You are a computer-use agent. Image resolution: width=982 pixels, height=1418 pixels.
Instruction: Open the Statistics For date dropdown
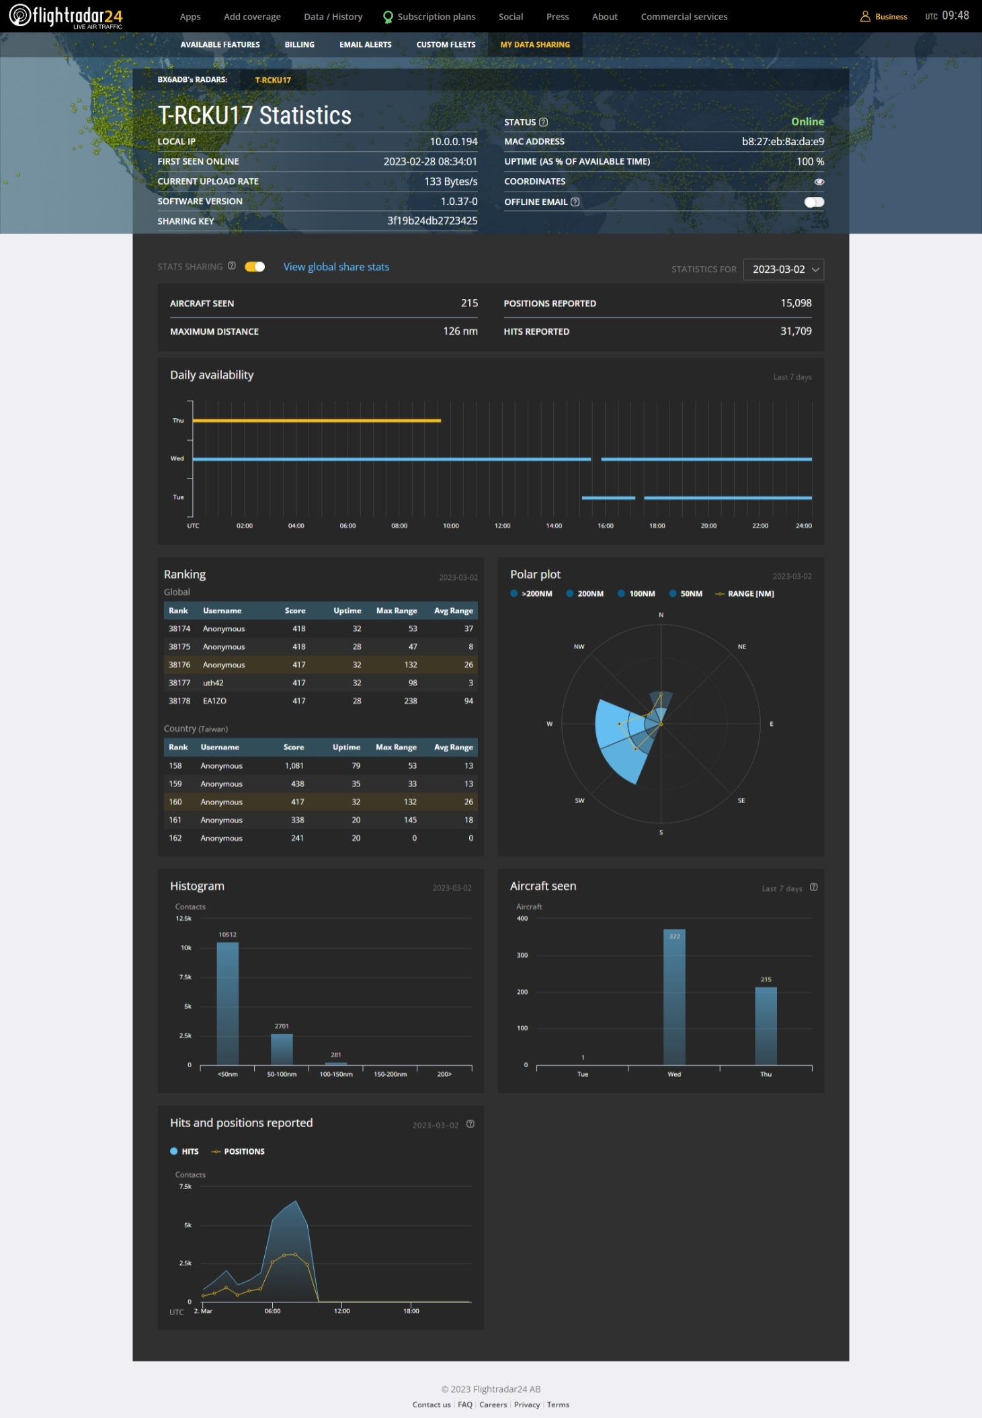coord(784,269)
